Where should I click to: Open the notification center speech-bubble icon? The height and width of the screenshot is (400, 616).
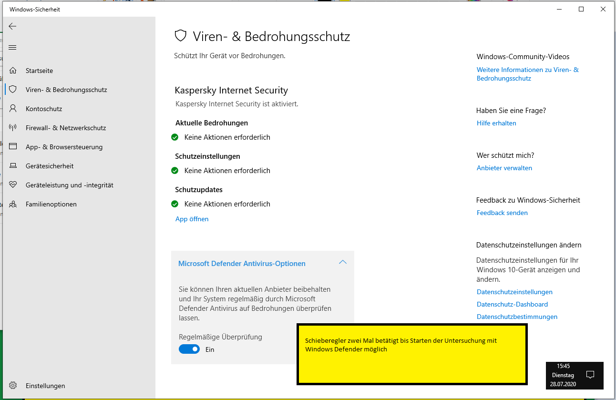590,375
